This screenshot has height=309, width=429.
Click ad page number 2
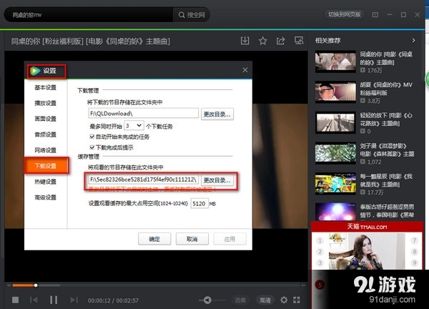[x=320, y=252]
